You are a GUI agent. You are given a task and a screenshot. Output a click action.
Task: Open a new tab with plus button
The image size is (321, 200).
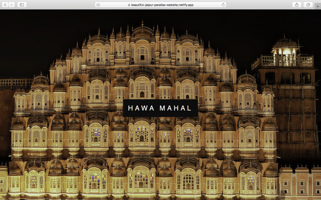point(318,6)
